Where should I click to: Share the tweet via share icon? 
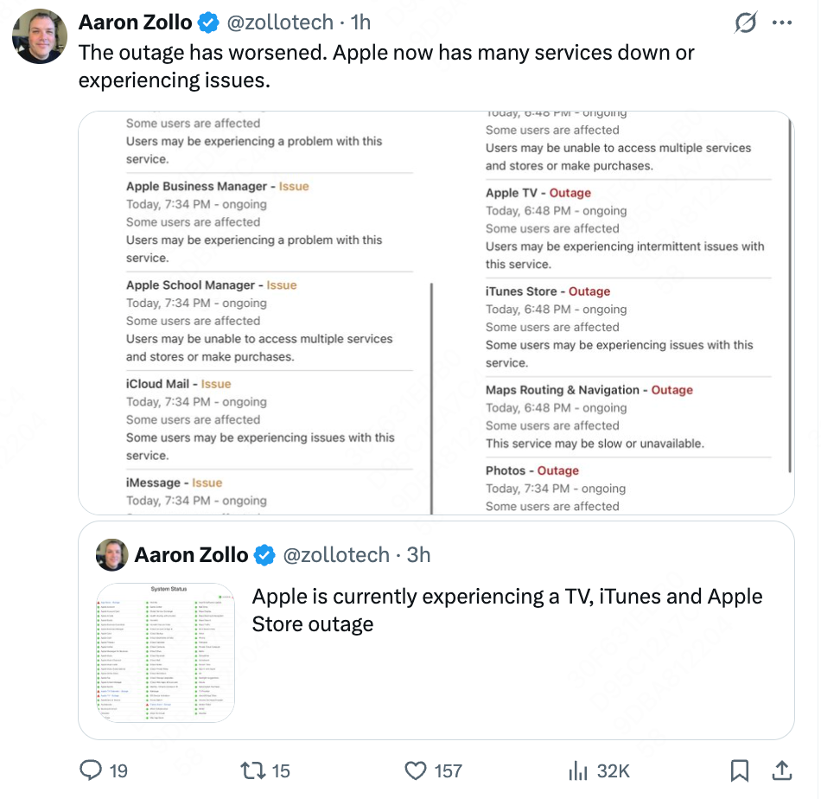[x=781, y=770]
